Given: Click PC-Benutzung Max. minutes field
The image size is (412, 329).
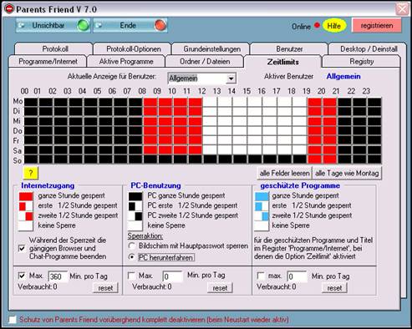Looking at the screenshot, I should (x=173, y=276).
